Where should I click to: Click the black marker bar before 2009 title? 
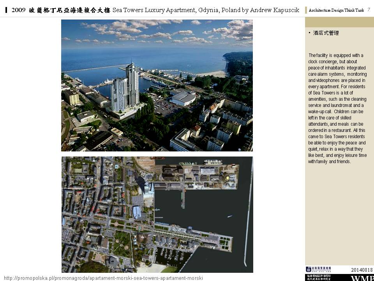[x=7, y=10]
